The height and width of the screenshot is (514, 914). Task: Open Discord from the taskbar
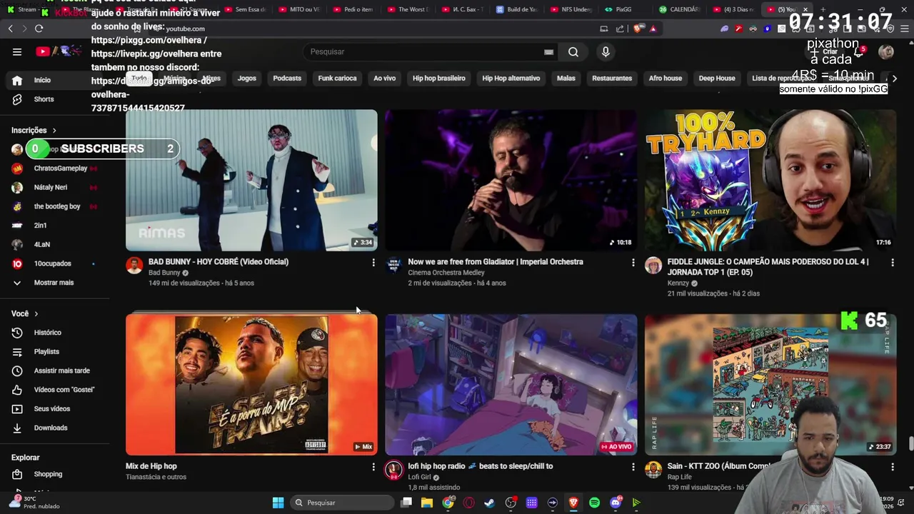click(x=616, y=503)
